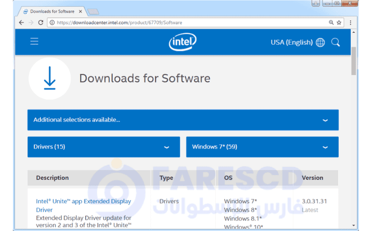Open the Intel site search icon

click(336, 42)
